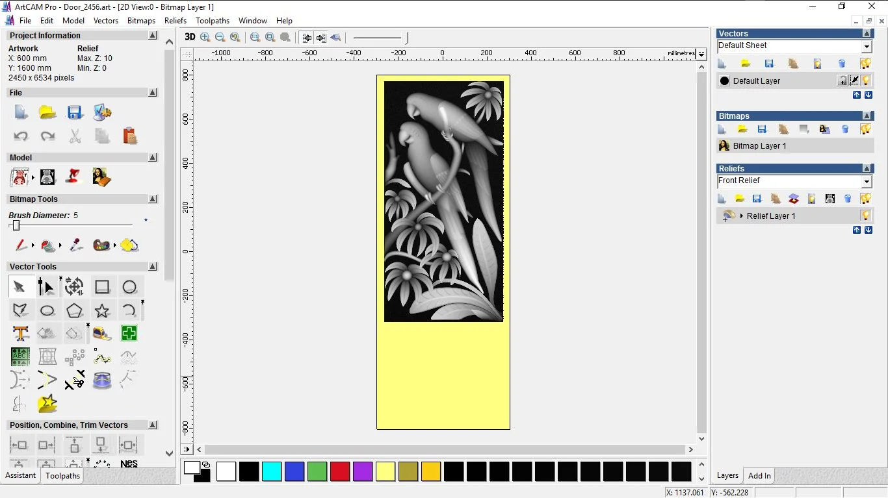This screenshot has height=498, width=888.
Task: Collapse the Vector Tools section
Action: point(153,267)
